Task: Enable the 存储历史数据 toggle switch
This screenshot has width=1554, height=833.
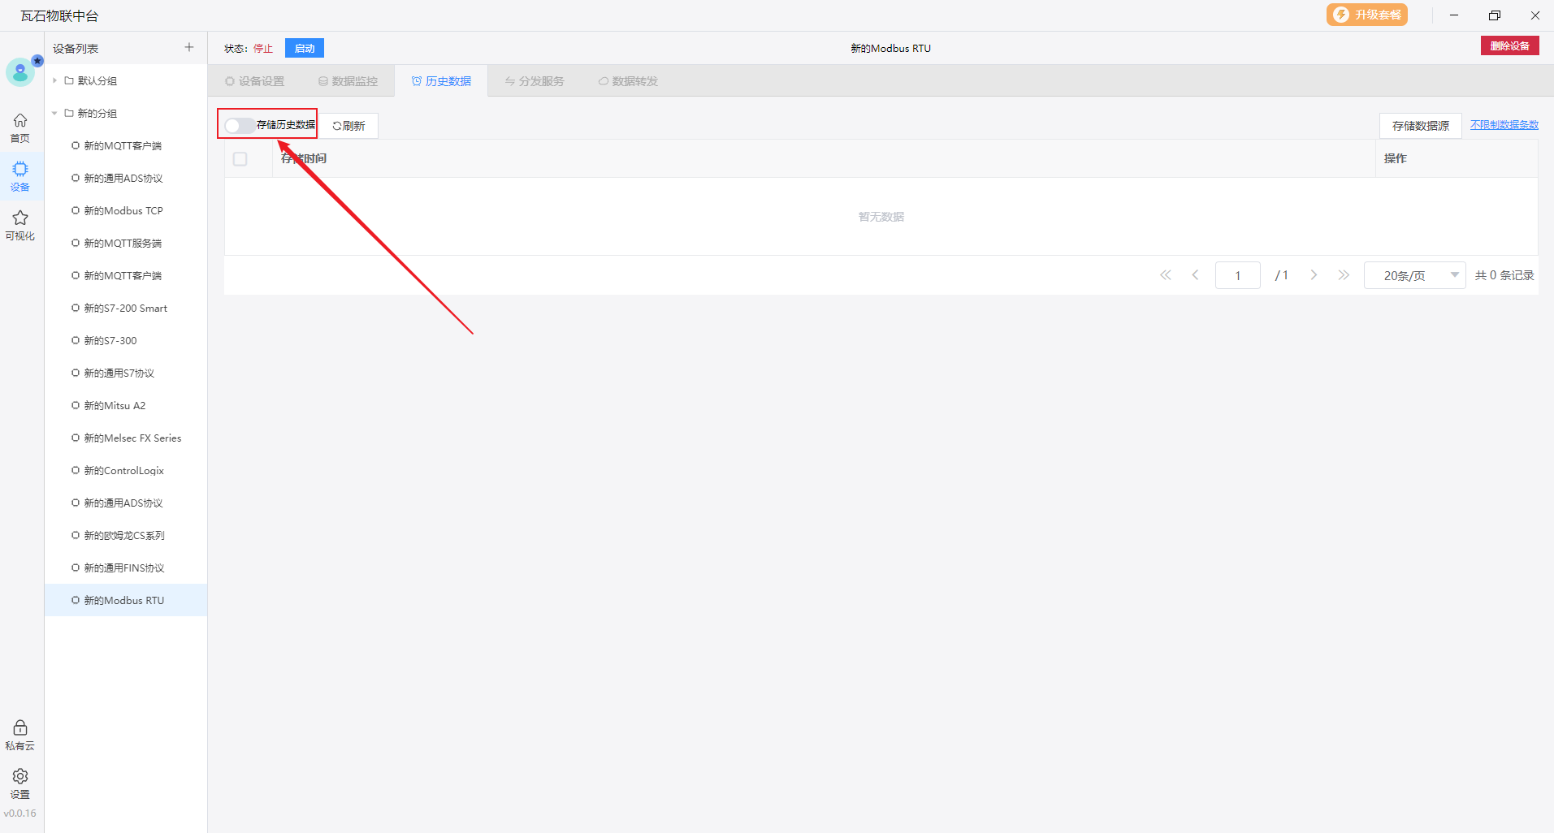Action: click(239, 125)
